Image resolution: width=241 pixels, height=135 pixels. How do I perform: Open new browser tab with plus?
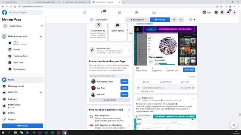click(x=124, y=2)
